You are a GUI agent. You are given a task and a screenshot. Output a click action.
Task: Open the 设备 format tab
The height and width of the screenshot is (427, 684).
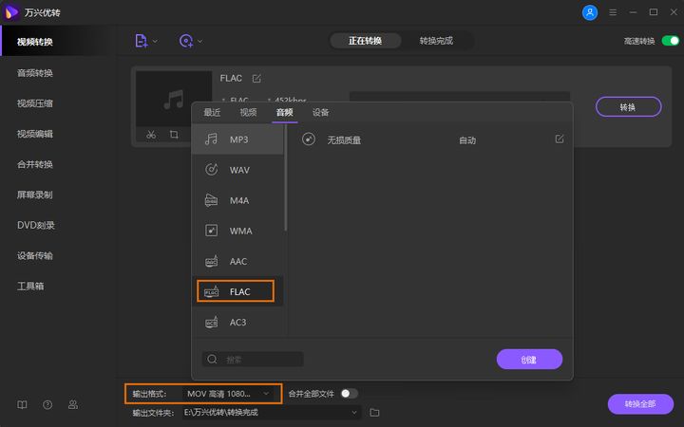coord(321,112)
